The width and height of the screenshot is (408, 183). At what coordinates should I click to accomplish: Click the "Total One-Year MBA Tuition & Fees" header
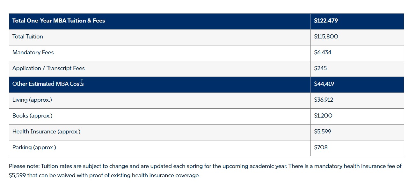pos(59,21)
